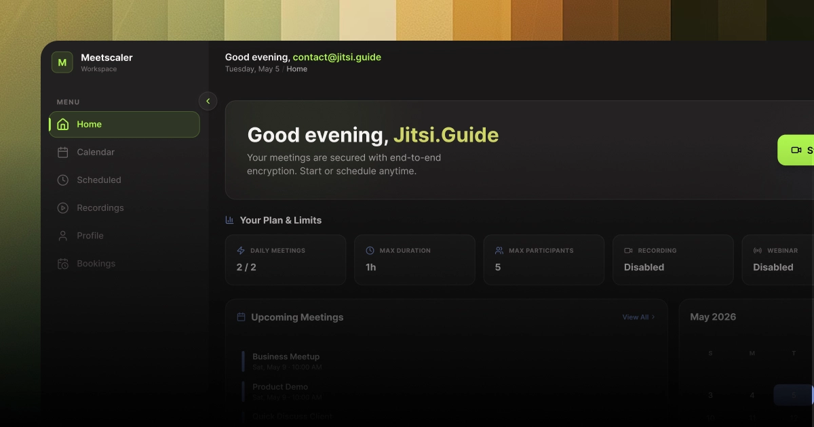Viewport: 814px width, 427px height.
Task: Click the Max Participants people icon
Action: [499, 251]
